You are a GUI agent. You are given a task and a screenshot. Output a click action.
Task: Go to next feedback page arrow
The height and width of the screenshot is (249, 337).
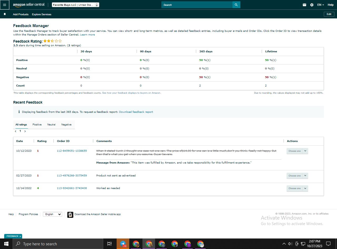click(25, 131)
